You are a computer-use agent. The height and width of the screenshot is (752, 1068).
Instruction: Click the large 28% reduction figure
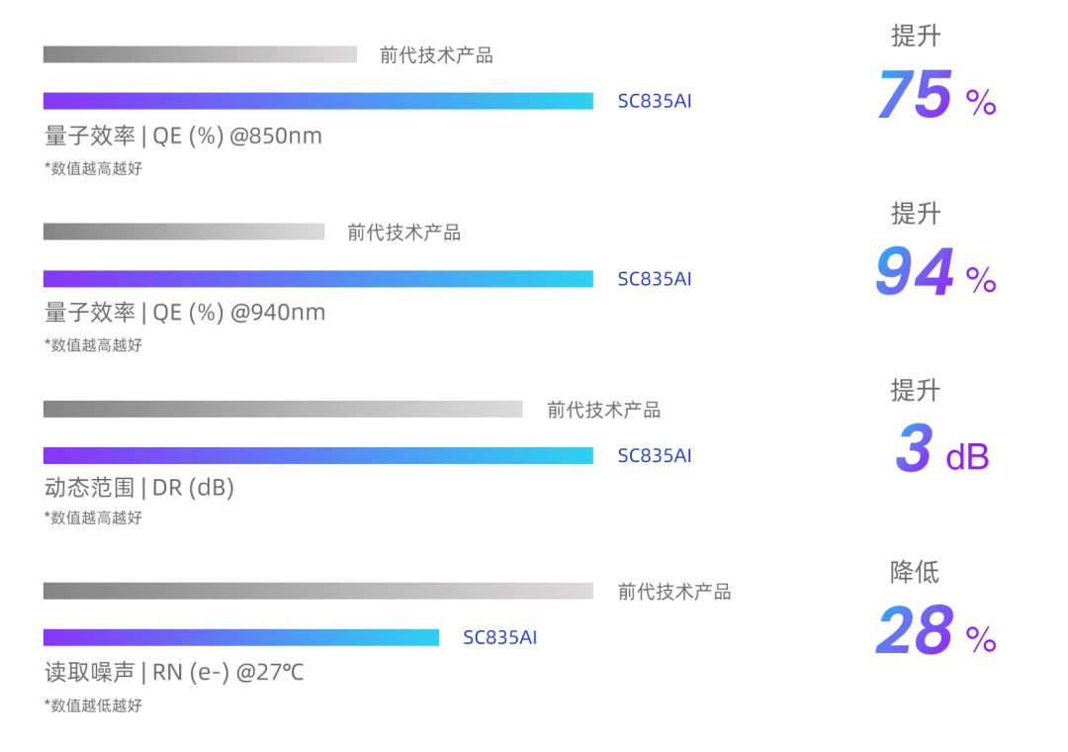click(x=935, y=633)
